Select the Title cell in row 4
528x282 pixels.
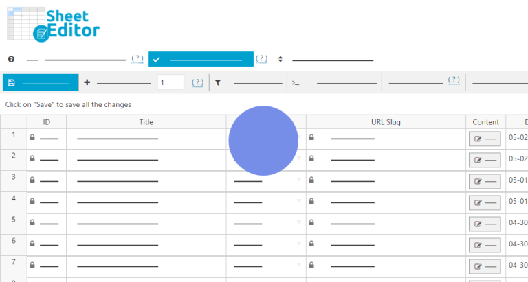pyautogui.click(x=146, y=202)
